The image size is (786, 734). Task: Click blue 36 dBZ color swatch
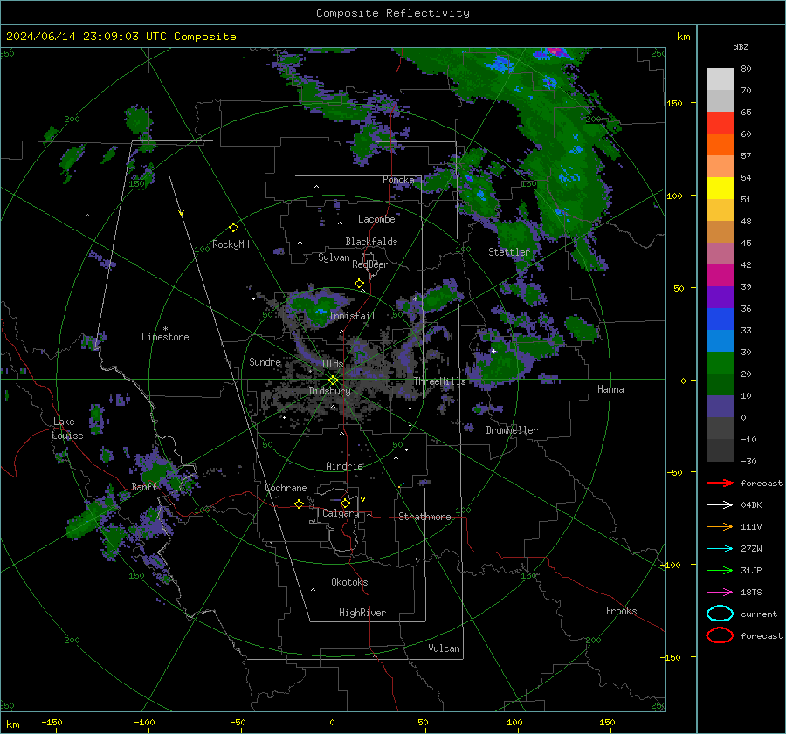pos(720,319)
